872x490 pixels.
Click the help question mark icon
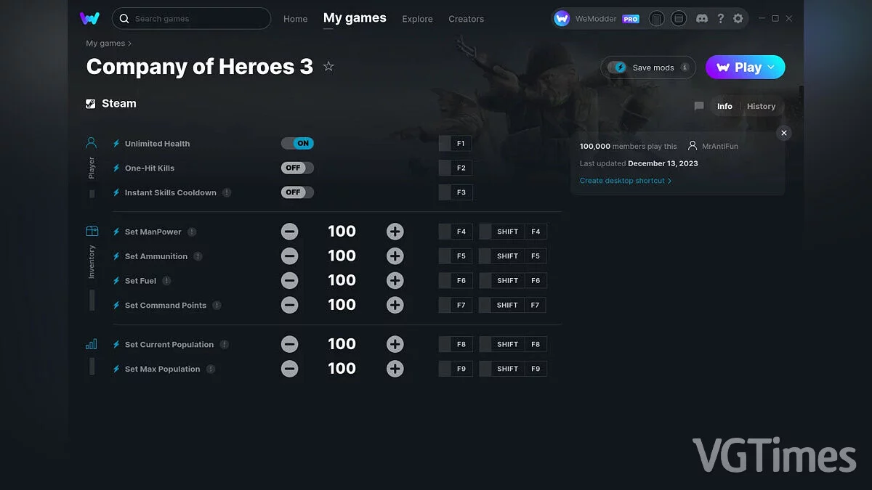coord(720,18)
